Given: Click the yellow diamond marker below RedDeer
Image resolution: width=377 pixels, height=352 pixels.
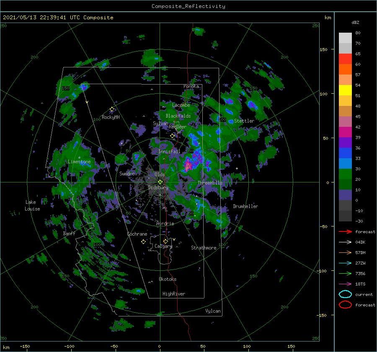Looking at the screenshot, I should click(x=173, y=136).
